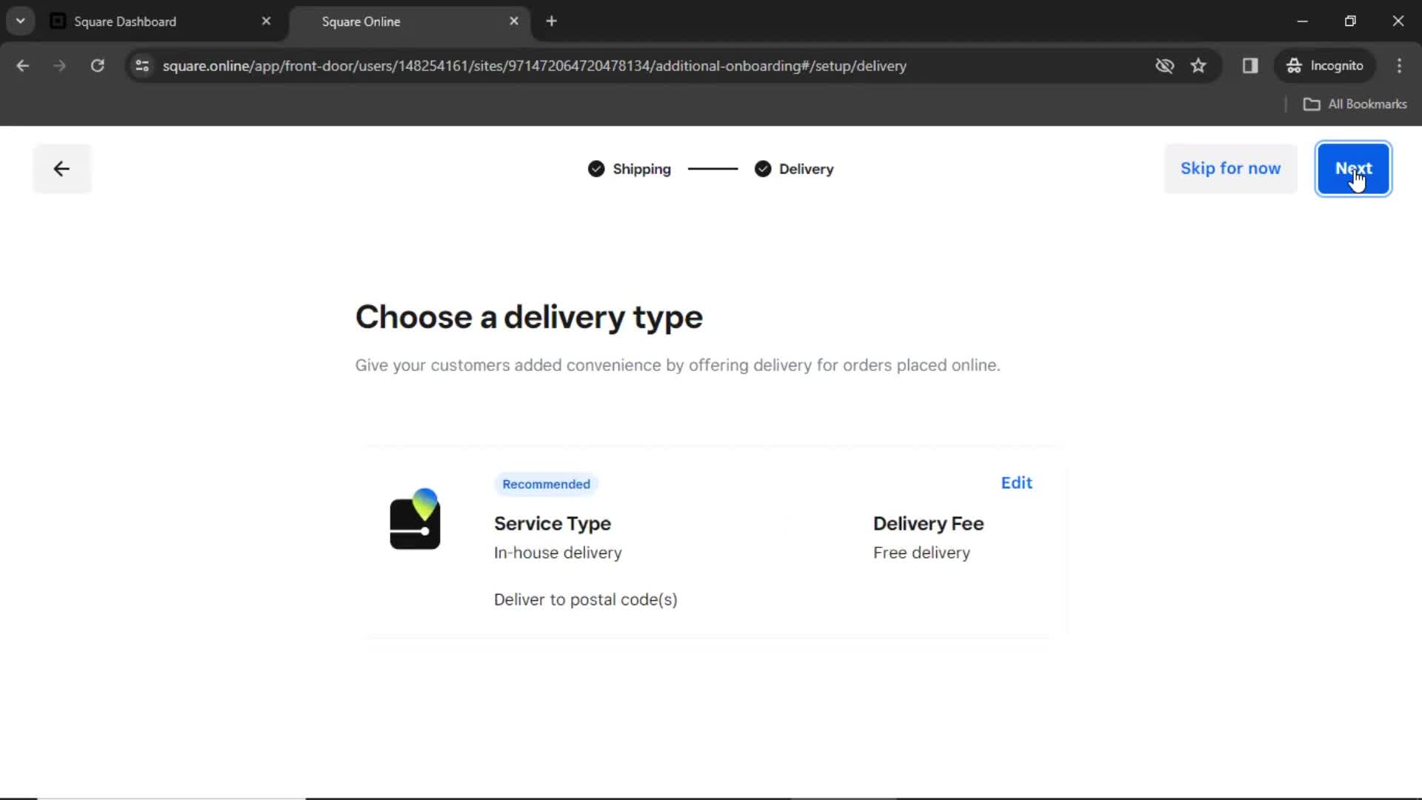The height and width of the screenshot is (800, 1422).
Task: Click the browser refresh icon
Action: click(98, 65)
